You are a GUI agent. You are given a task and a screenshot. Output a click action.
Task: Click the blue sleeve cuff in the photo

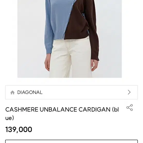48,52
